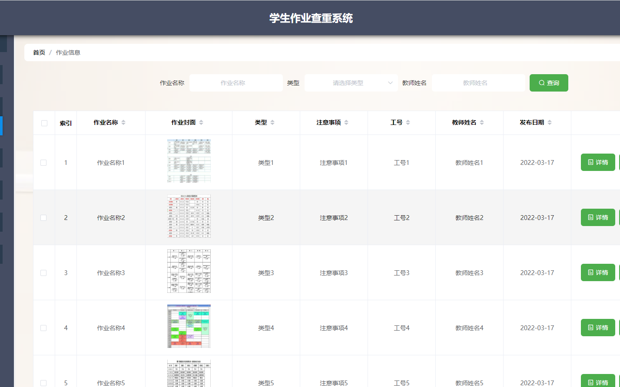Click the 作业名称3 cell
The image size is (620, 387).
tap(111, 273)
